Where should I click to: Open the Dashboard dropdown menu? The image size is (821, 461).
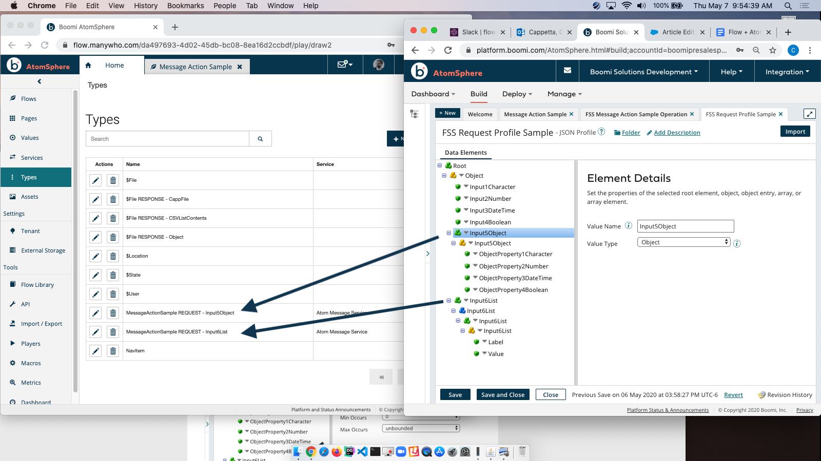[434, 94]
